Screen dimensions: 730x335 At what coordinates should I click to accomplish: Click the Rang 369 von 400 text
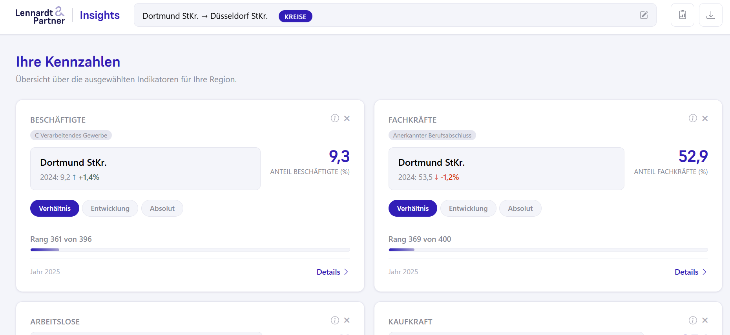click(420, 239)
